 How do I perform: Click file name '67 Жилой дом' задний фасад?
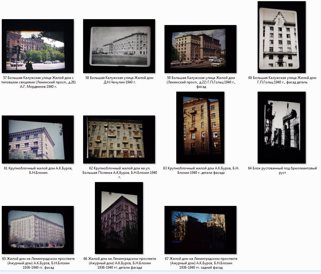pyautogui.click(x=201, y=263)
